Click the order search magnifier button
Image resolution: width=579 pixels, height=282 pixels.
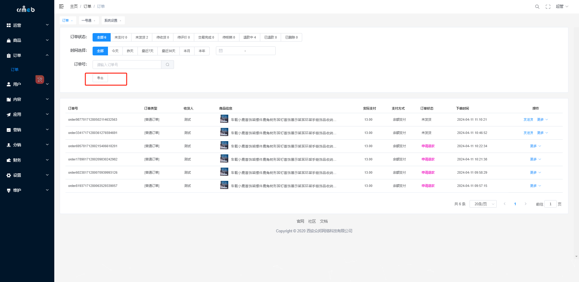click(168, 65)
